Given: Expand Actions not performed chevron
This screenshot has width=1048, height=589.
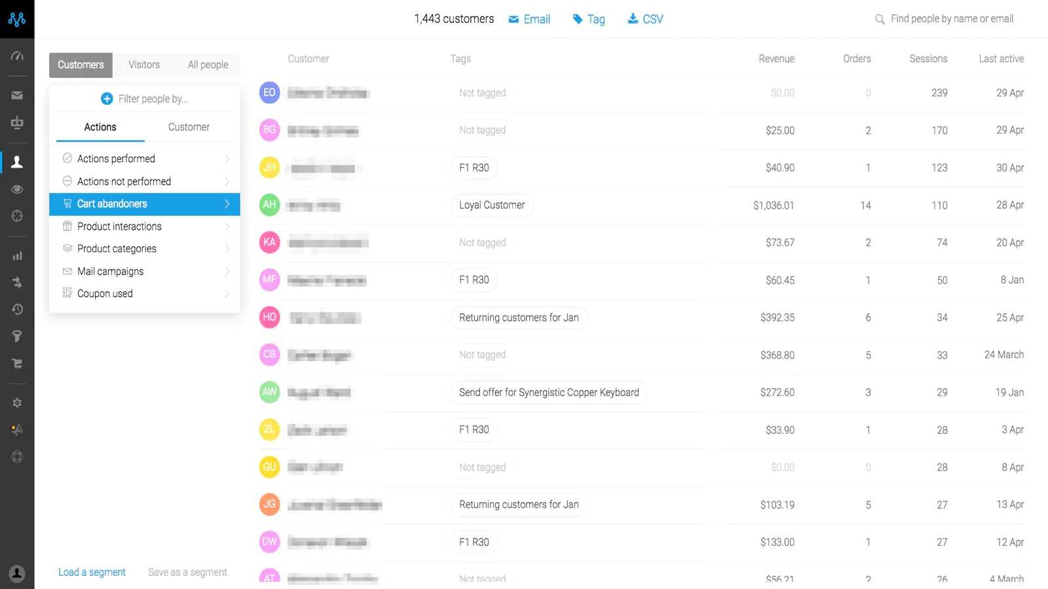Looking at the screenshot, I should (x=227, y=181).
